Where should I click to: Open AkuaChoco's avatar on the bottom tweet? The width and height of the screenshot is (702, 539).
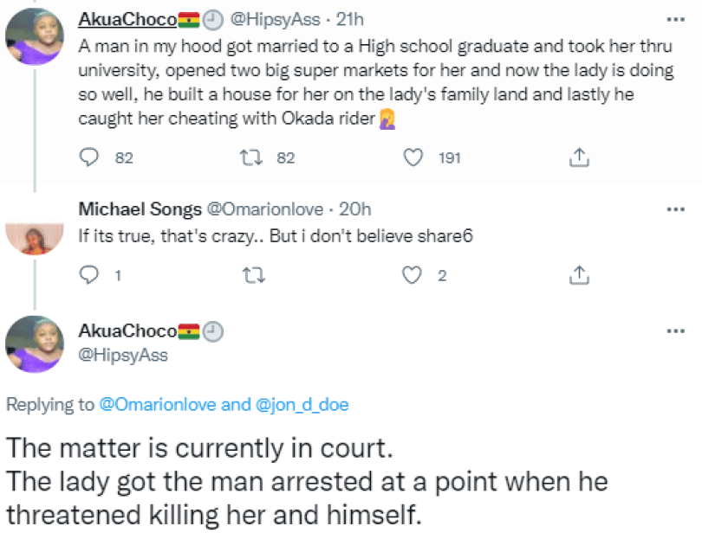[x=33, y=344]
